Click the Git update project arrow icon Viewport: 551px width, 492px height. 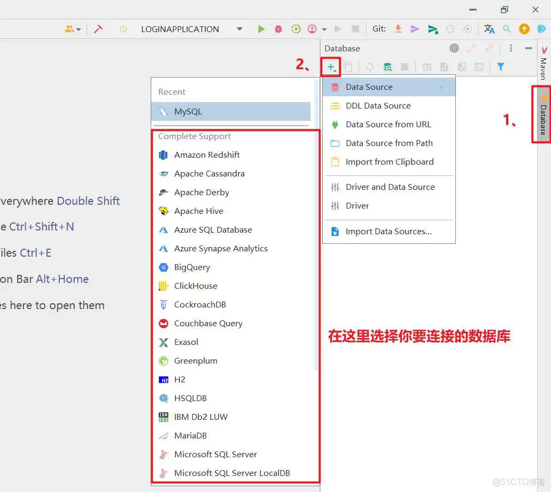[398, 29]
